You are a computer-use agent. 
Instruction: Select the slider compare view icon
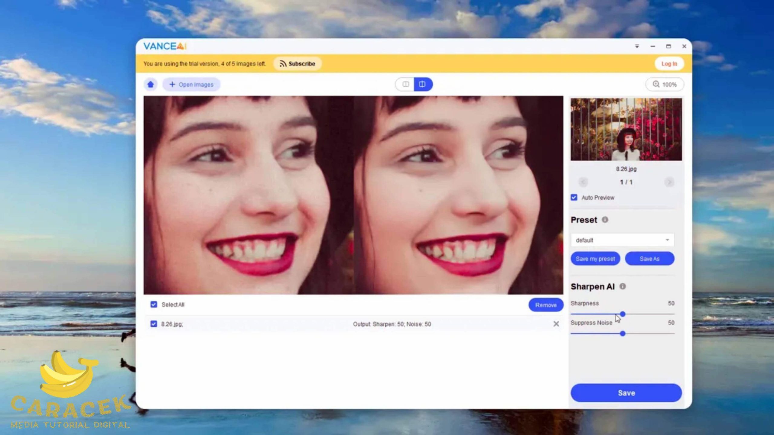pos(422,84)
